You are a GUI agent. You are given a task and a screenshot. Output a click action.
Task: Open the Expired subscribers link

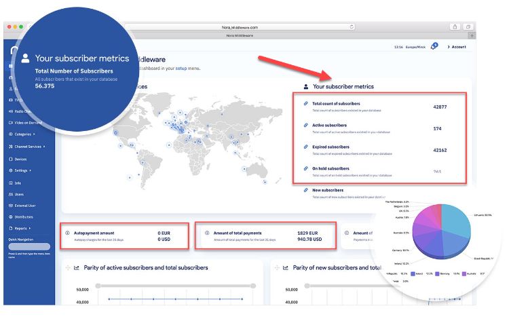point(331,147)
